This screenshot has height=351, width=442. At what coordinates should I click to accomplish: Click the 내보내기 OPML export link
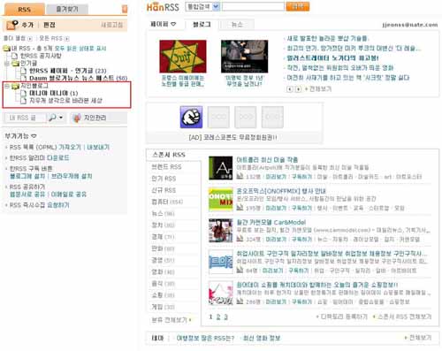98,147
